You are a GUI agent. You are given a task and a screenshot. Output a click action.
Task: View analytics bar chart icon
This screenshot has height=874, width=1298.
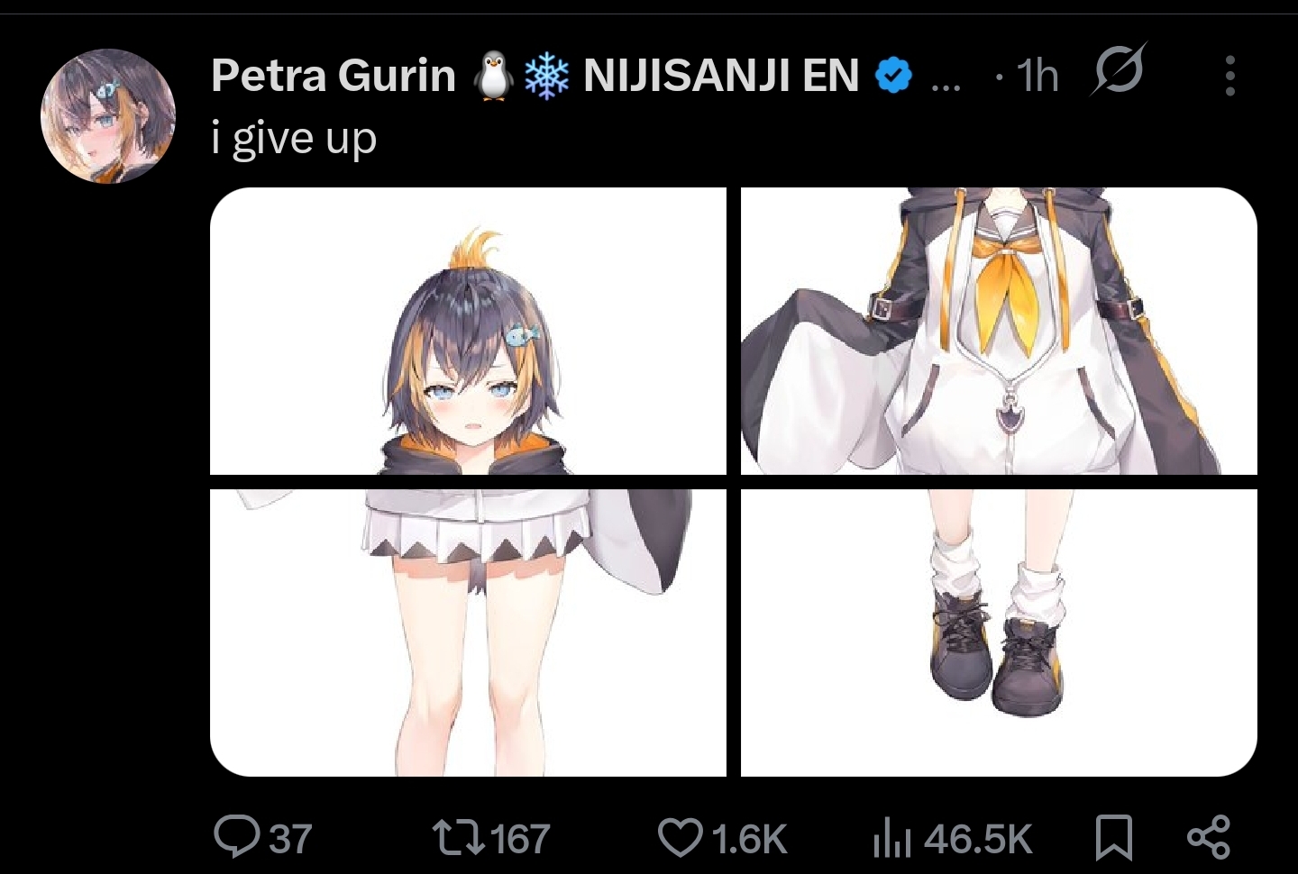click(892, 838)
